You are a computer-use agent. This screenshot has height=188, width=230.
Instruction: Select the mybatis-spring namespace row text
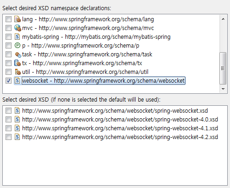[x=96, y=37]
